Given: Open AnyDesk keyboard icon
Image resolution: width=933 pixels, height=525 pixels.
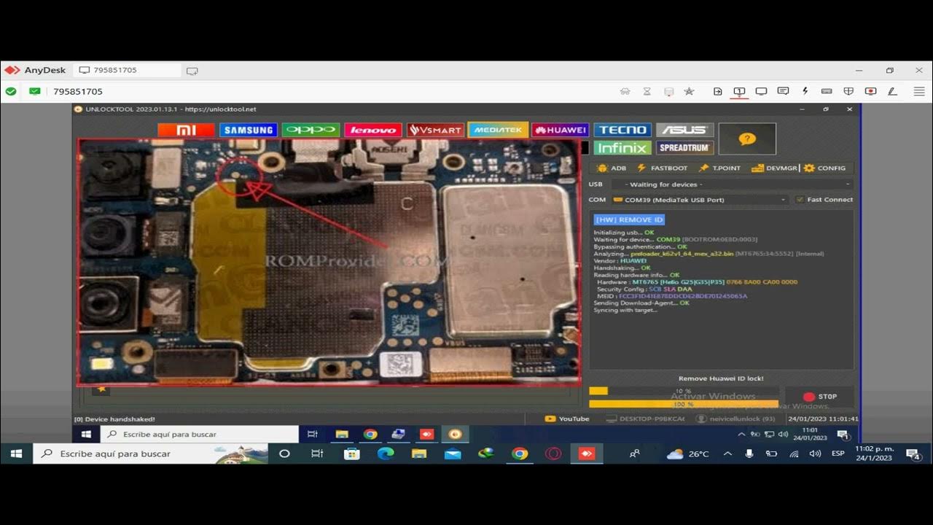Looking at the screenshot, I should pos(827,91).
